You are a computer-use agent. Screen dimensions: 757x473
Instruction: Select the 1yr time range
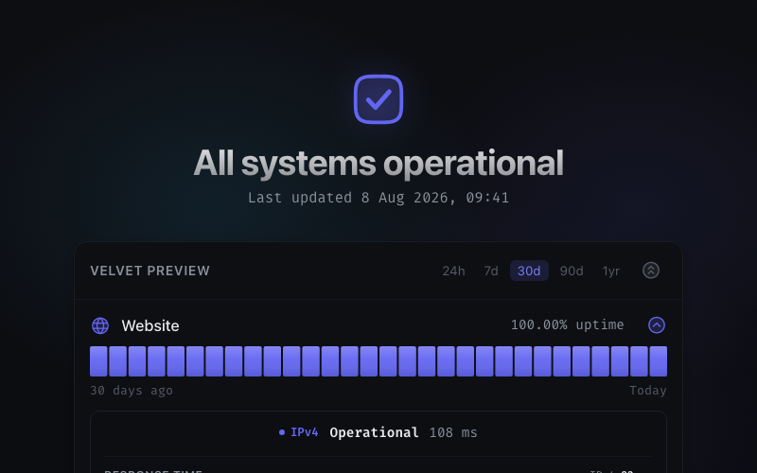(611, 271)
